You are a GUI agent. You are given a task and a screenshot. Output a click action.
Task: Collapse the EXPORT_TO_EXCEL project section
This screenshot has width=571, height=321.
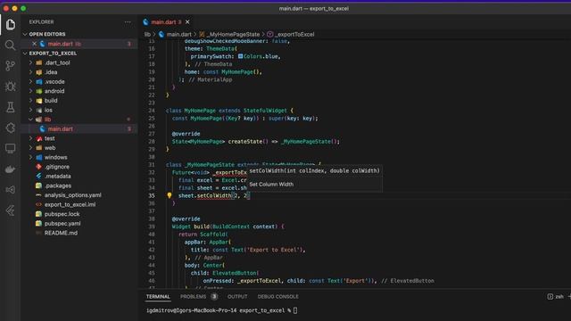pos(25,53)
